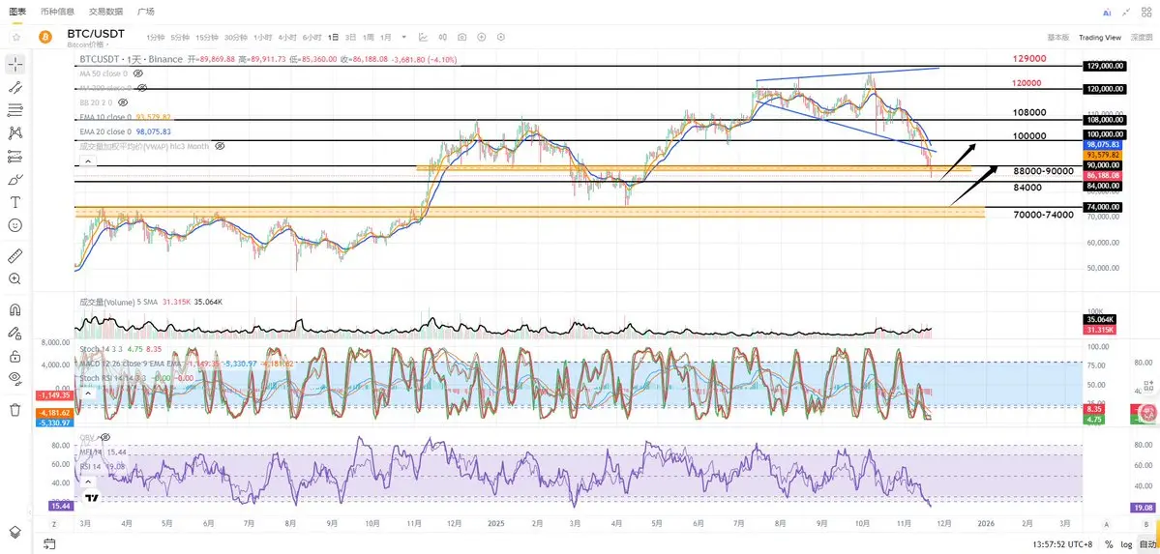Show the hidden MA 50 indicator

click(x=138, y=74)
